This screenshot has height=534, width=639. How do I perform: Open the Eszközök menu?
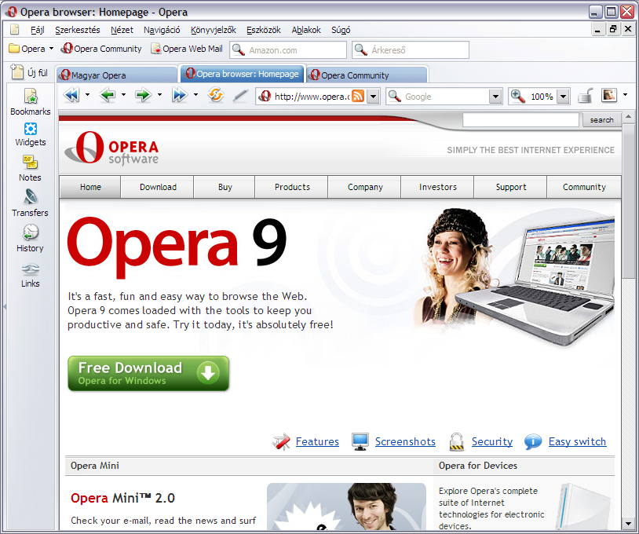[264, 30]
